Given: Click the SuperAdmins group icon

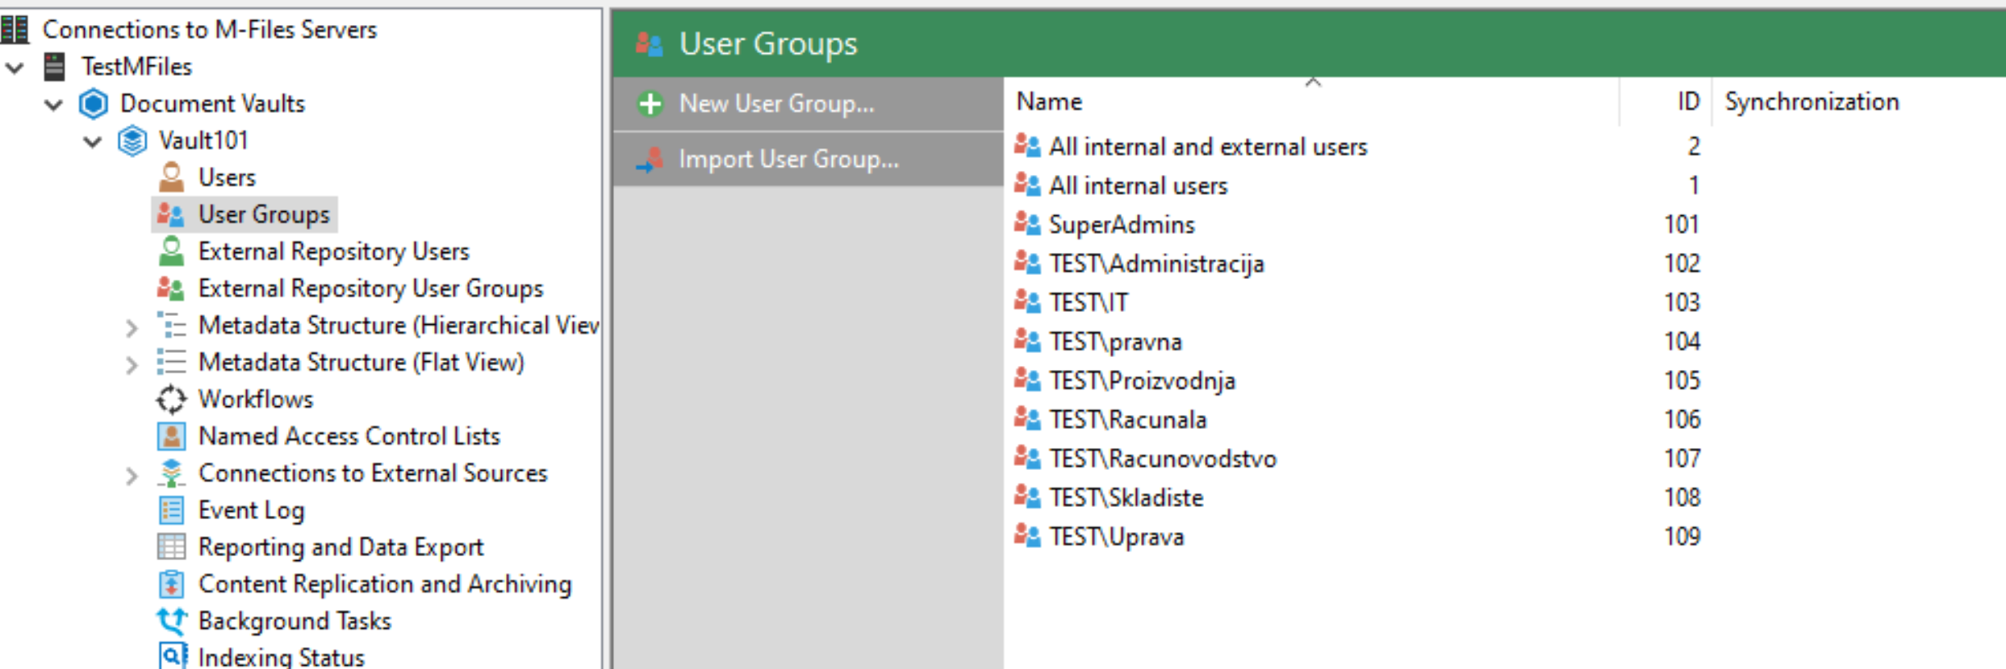Looking at the screenshot, I should (1027, 223).
